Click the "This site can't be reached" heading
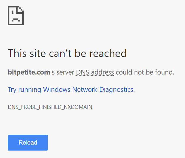185x158 pixels. coord(67,53)
